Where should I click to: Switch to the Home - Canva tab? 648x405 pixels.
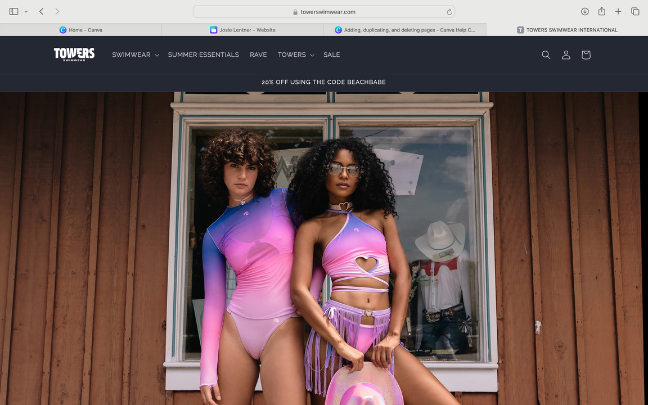point(81,30)
